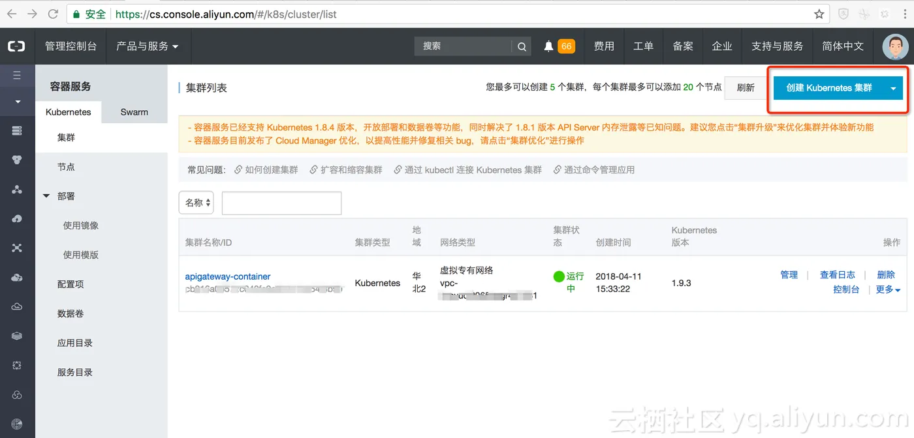Expand 更多 actions dropdown

[889, 289]
